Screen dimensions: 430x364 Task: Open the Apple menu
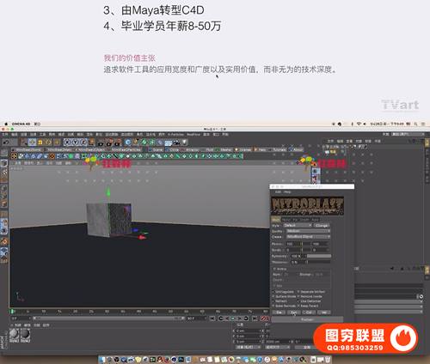[x=5, y=124]
